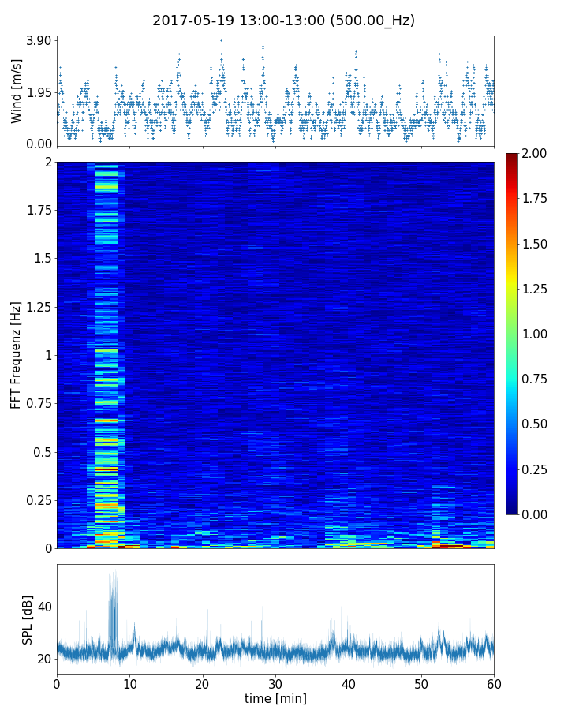Screen dimensions: 568x710
Task: Click the 'SPL [dB]' axis label
Action: 28,619
